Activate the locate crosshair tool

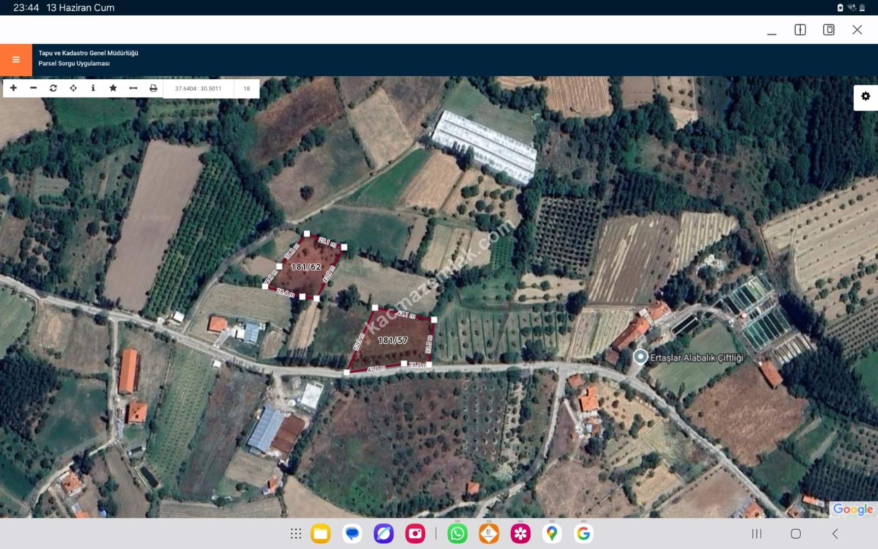point(73,88)
